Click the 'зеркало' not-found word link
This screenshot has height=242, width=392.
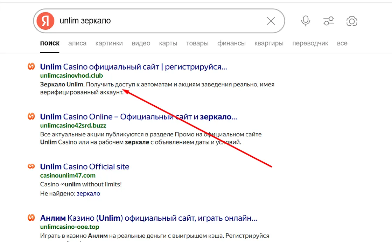tap(88, 193)
